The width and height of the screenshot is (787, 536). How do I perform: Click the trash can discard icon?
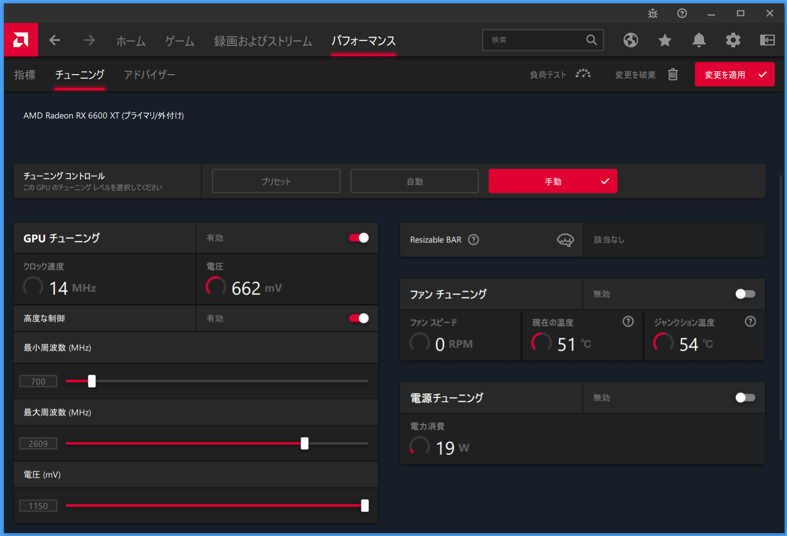coord(673,74)
